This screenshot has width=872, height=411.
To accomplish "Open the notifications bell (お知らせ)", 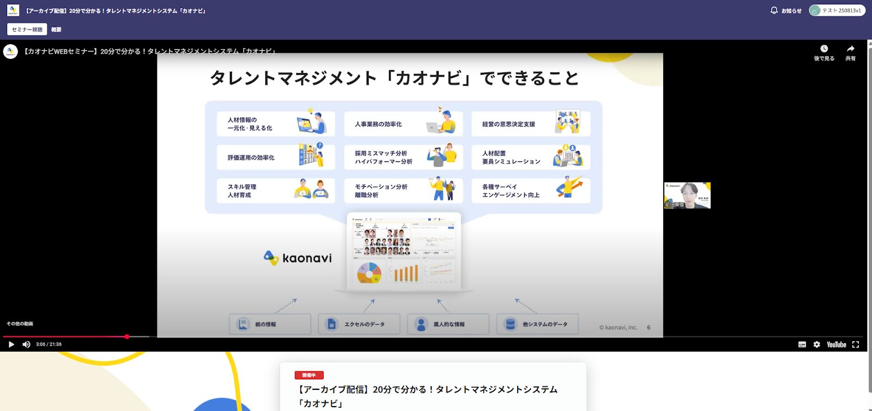I will (x=785, y=10).
